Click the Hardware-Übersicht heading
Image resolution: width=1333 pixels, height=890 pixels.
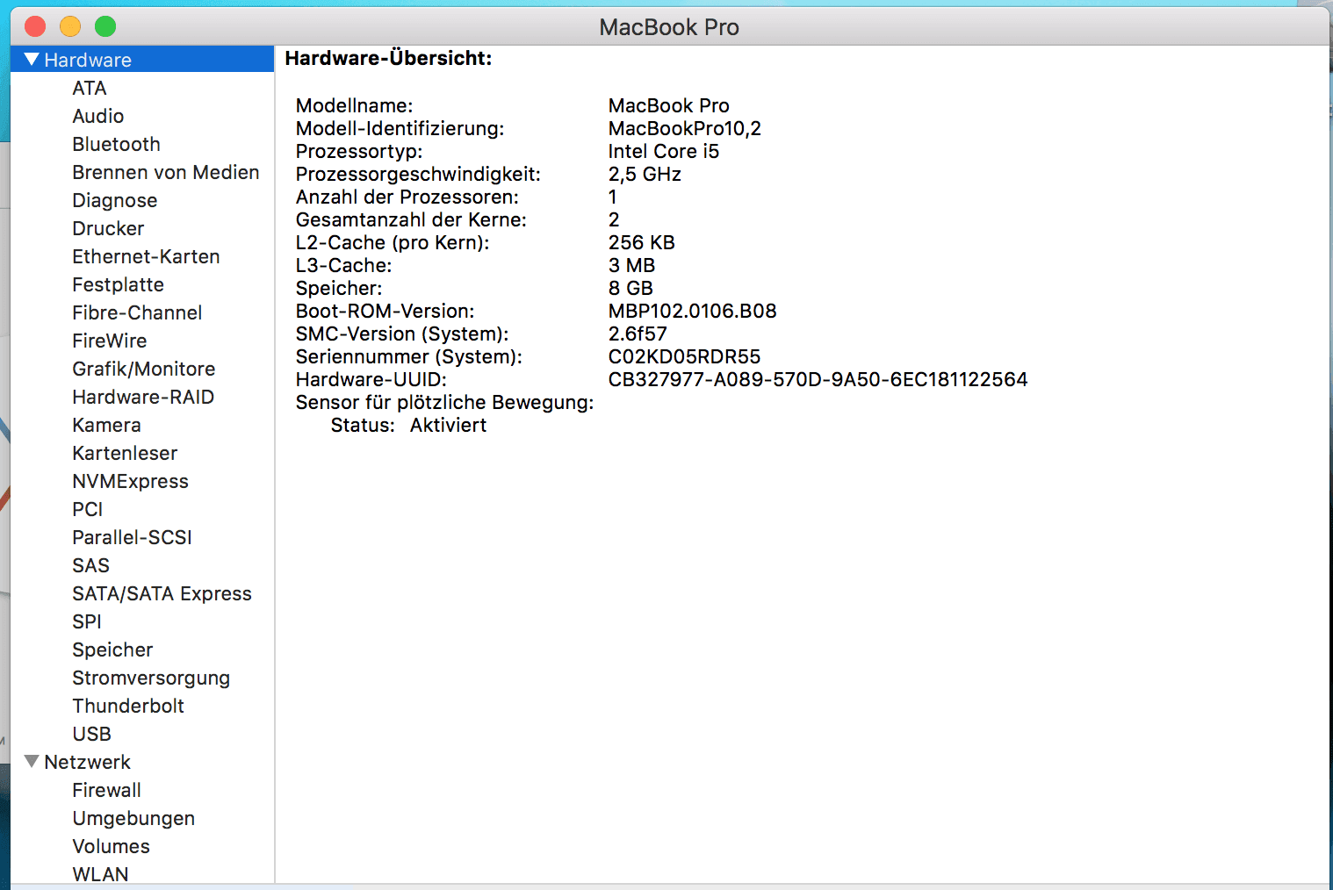pyautogui.click(x=388, y=58)
